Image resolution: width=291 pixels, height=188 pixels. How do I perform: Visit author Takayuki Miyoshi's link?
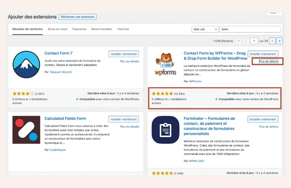click(61, 72)
